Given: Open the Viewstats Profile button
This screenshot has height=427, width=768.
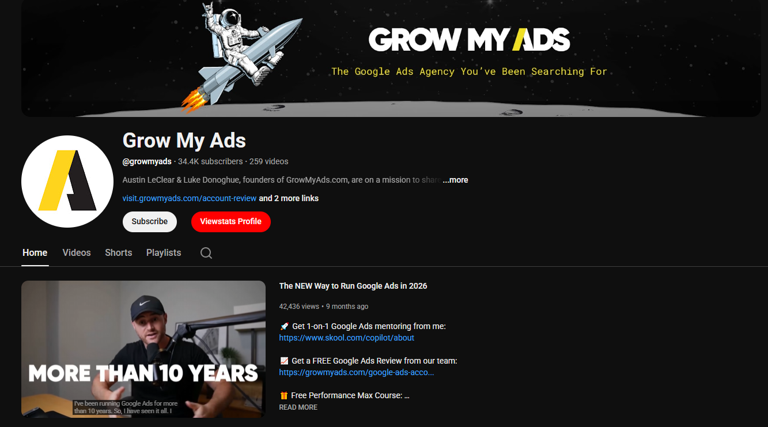Looking at the screenshot, I should [231, 222].
